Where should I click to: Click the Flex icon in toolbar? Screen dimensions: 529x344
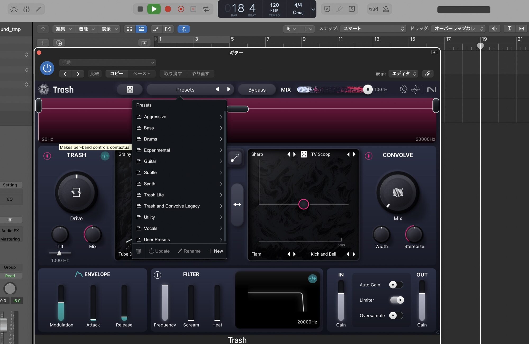[x=168, y=29]
